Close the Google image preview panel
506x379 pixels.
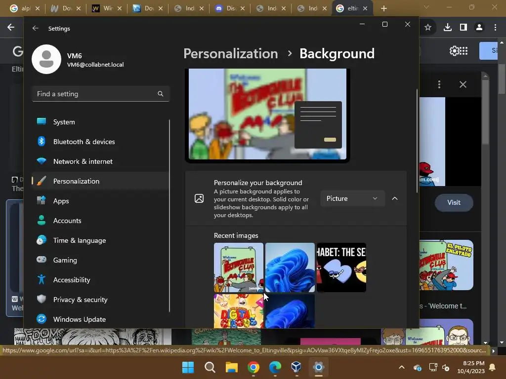(x=463, y=84)
